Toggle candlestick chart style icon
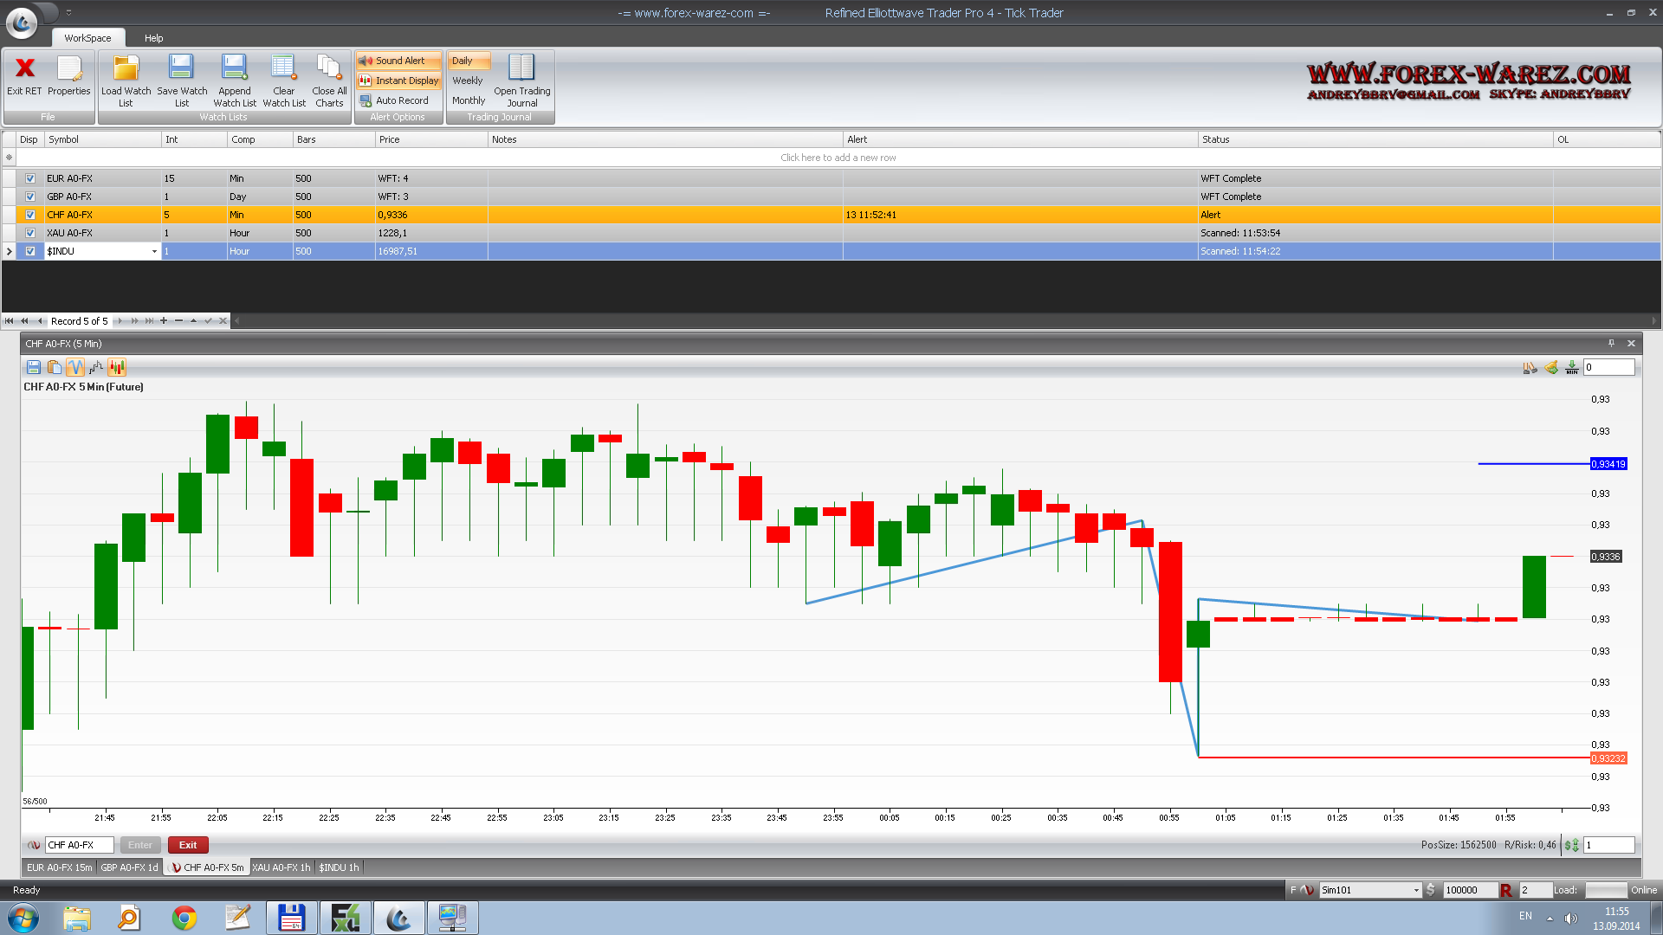This screenshot has width=1663, height=935. coord(117,367)
